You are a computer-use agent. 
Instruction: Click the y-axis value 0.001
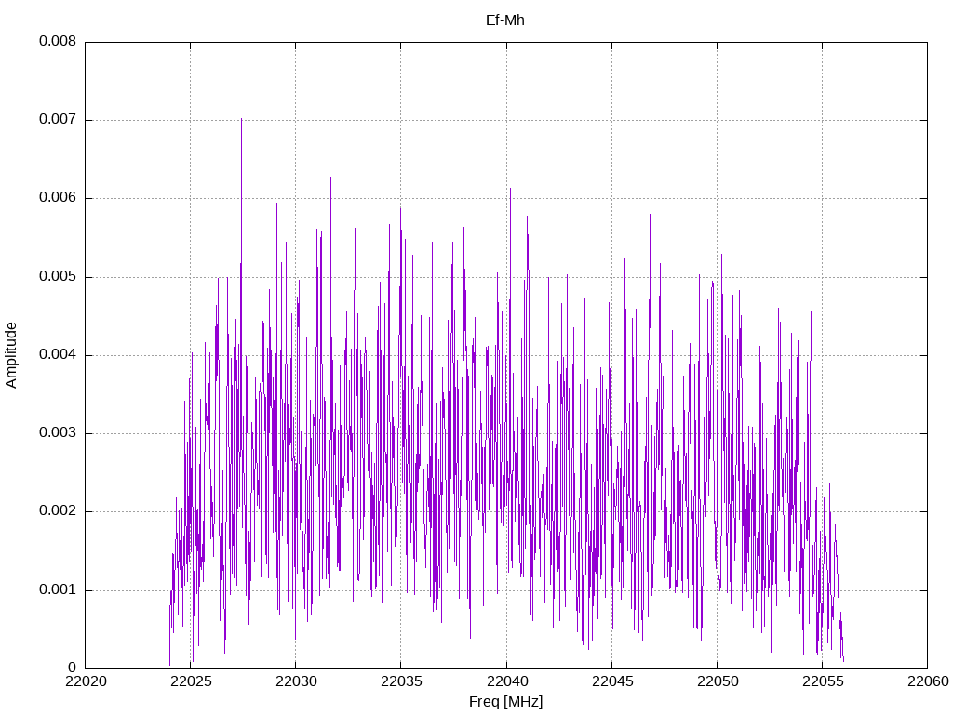[x=58, y=589]
